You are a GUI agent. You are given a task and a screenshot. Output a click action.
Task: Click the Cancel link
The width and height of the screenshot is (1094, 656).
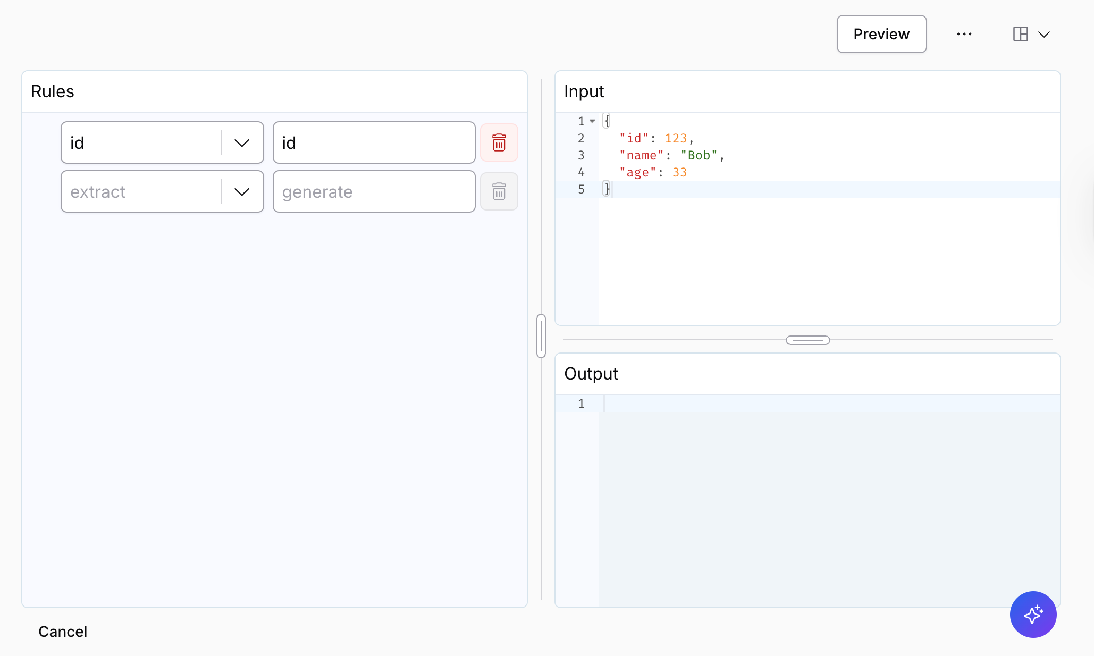63,632
